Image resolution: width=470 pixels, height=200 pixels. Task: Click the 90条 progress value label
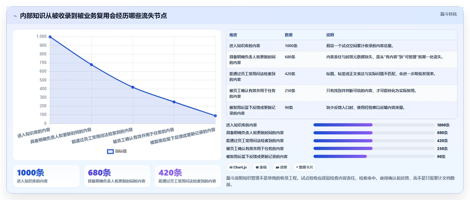coord(441,156)
